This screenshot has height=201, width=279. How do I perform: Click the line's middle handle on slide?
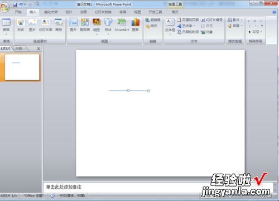coord(128,91)
